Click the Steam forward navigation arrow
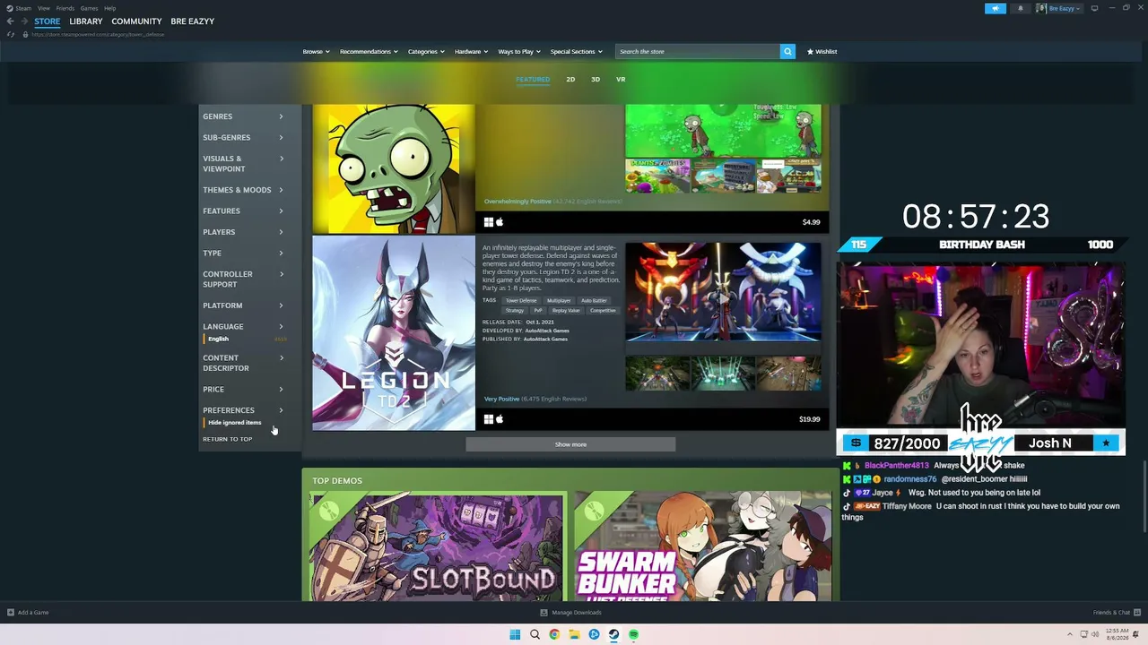Viewport: 1148px width, 645px height. coord(23,21)
